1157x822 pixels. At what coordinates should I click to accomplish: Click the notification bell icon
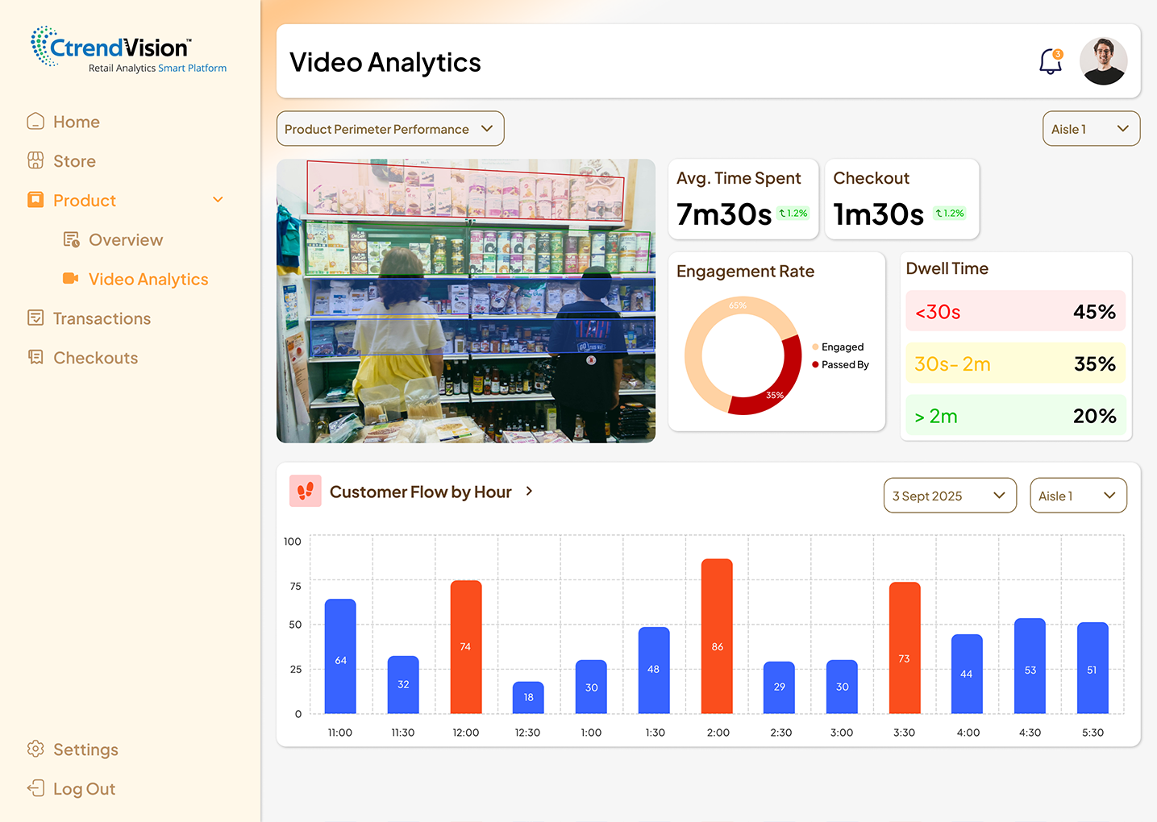1050,61
